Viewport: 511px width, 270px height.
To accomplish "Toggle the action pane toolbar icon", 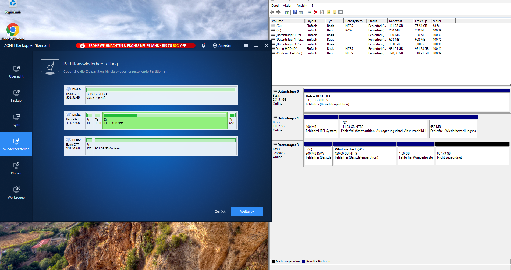I will 301,12.
